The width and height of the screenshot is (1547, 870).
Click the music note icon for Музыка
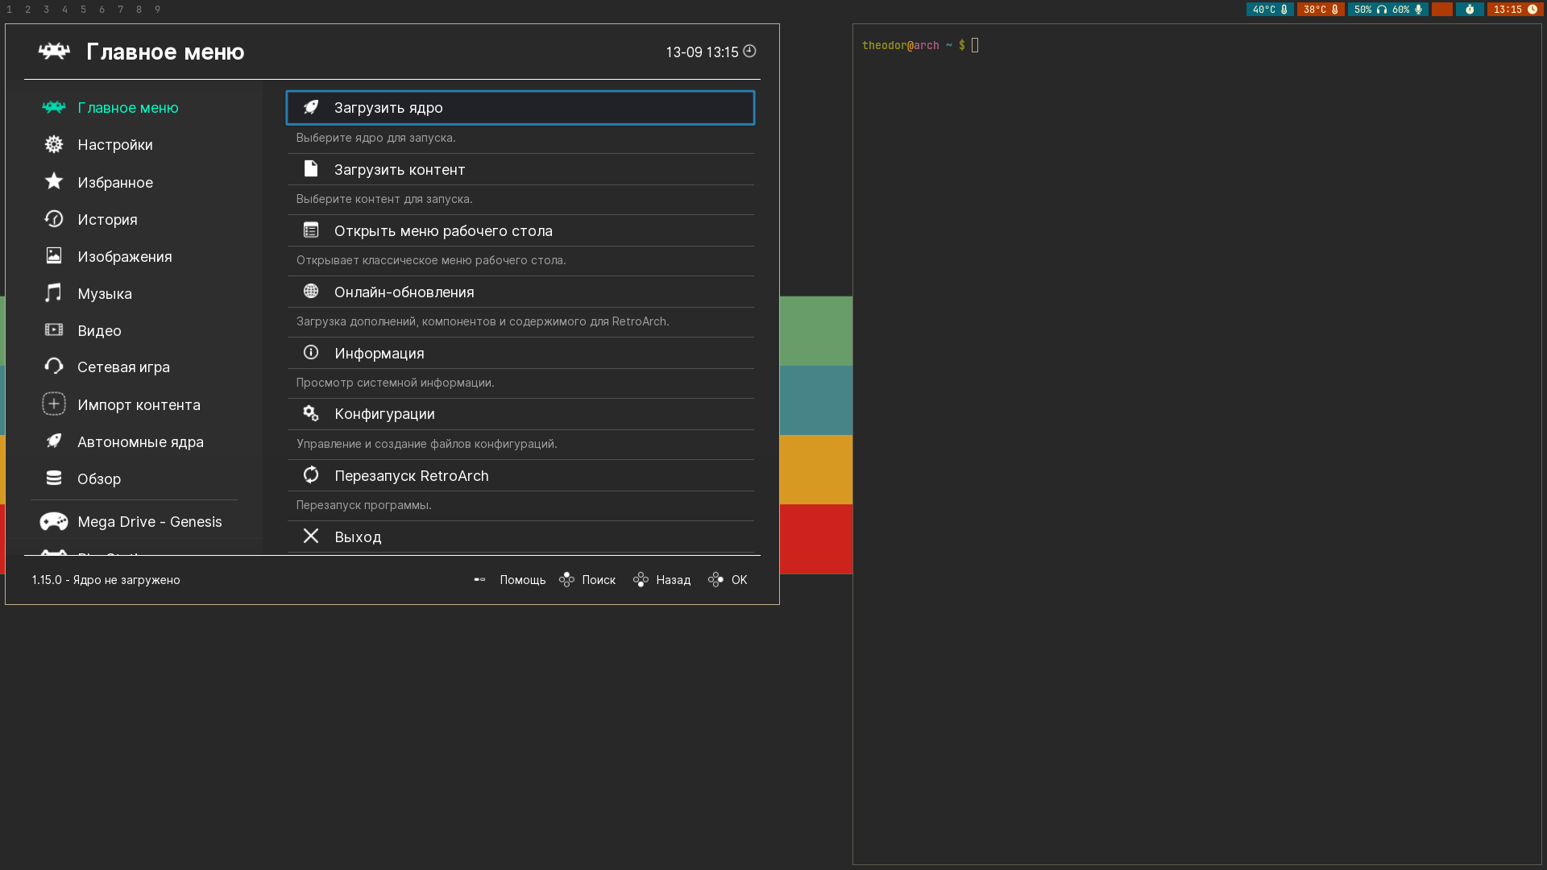coord(54,292)
